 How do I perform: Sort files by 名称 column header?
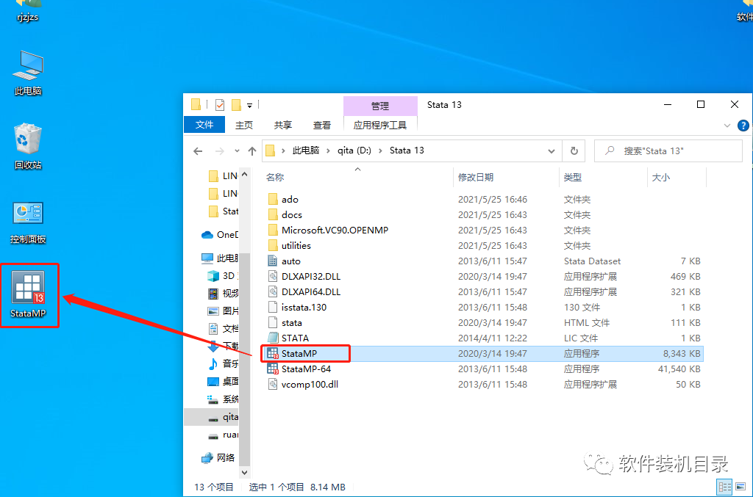[275, 178]
